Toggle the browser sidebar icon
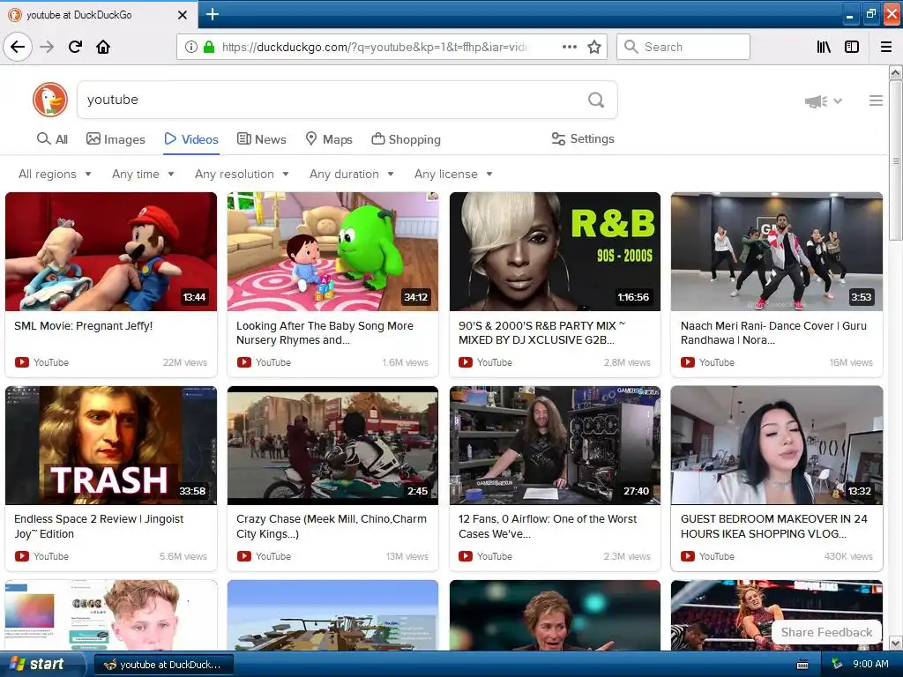Viewport: 903px width, 677px height. click(x=852, y=47)
